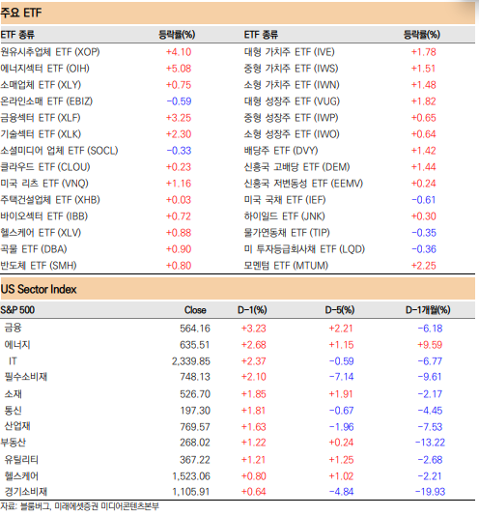Click the US Sector Index section title
479x516 pixels.
[39, 289]
